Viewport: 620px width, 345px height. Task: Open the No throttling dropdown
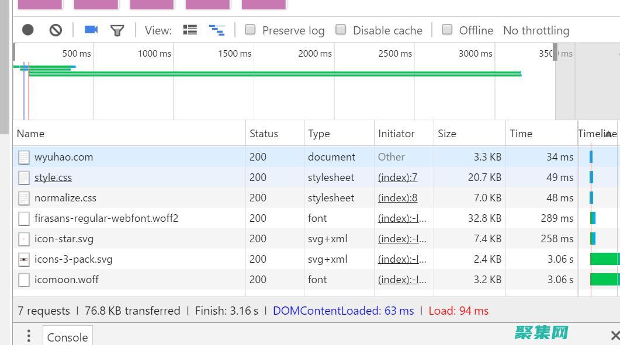click(x=536, y=30)
